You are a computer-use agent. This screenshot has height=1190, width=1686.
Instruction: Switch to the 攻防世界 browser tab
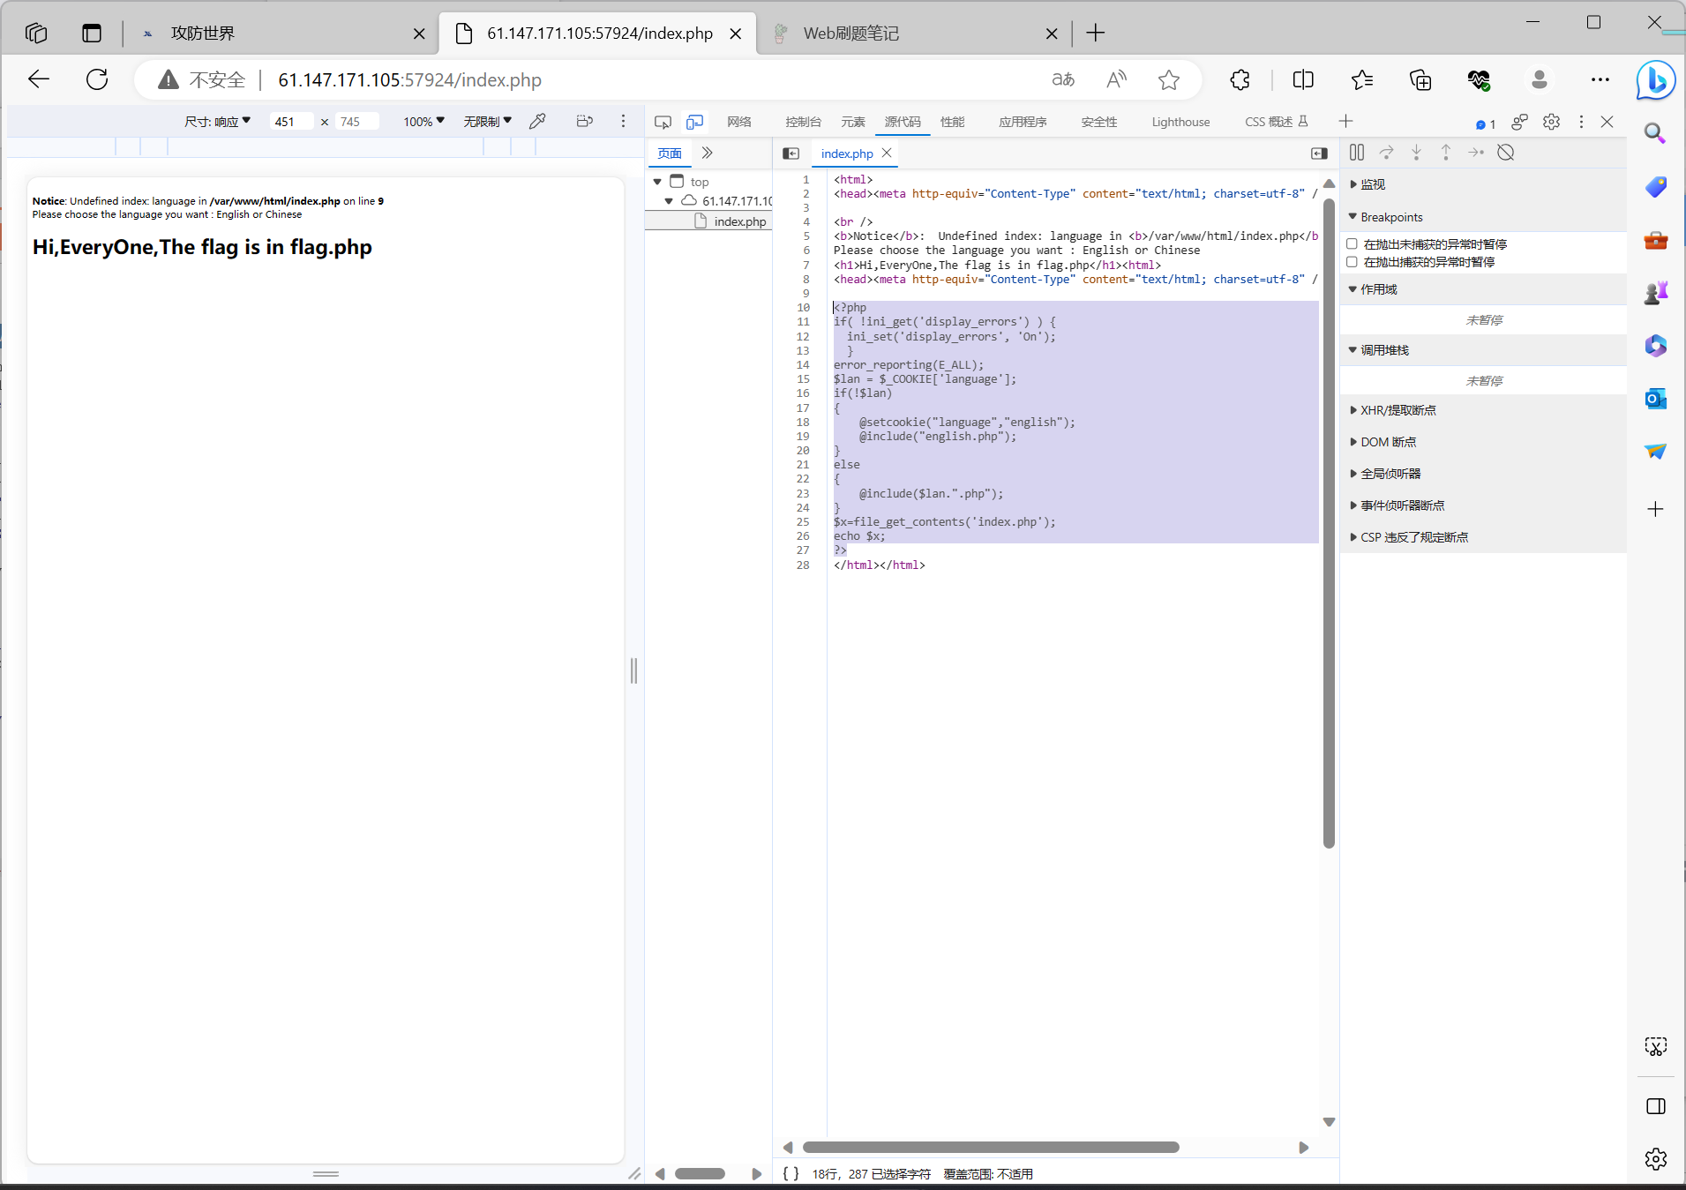[x=281, y=34]
